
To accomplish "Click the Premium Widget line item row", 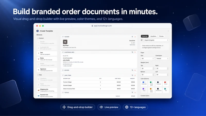I will tap(99, 82).
